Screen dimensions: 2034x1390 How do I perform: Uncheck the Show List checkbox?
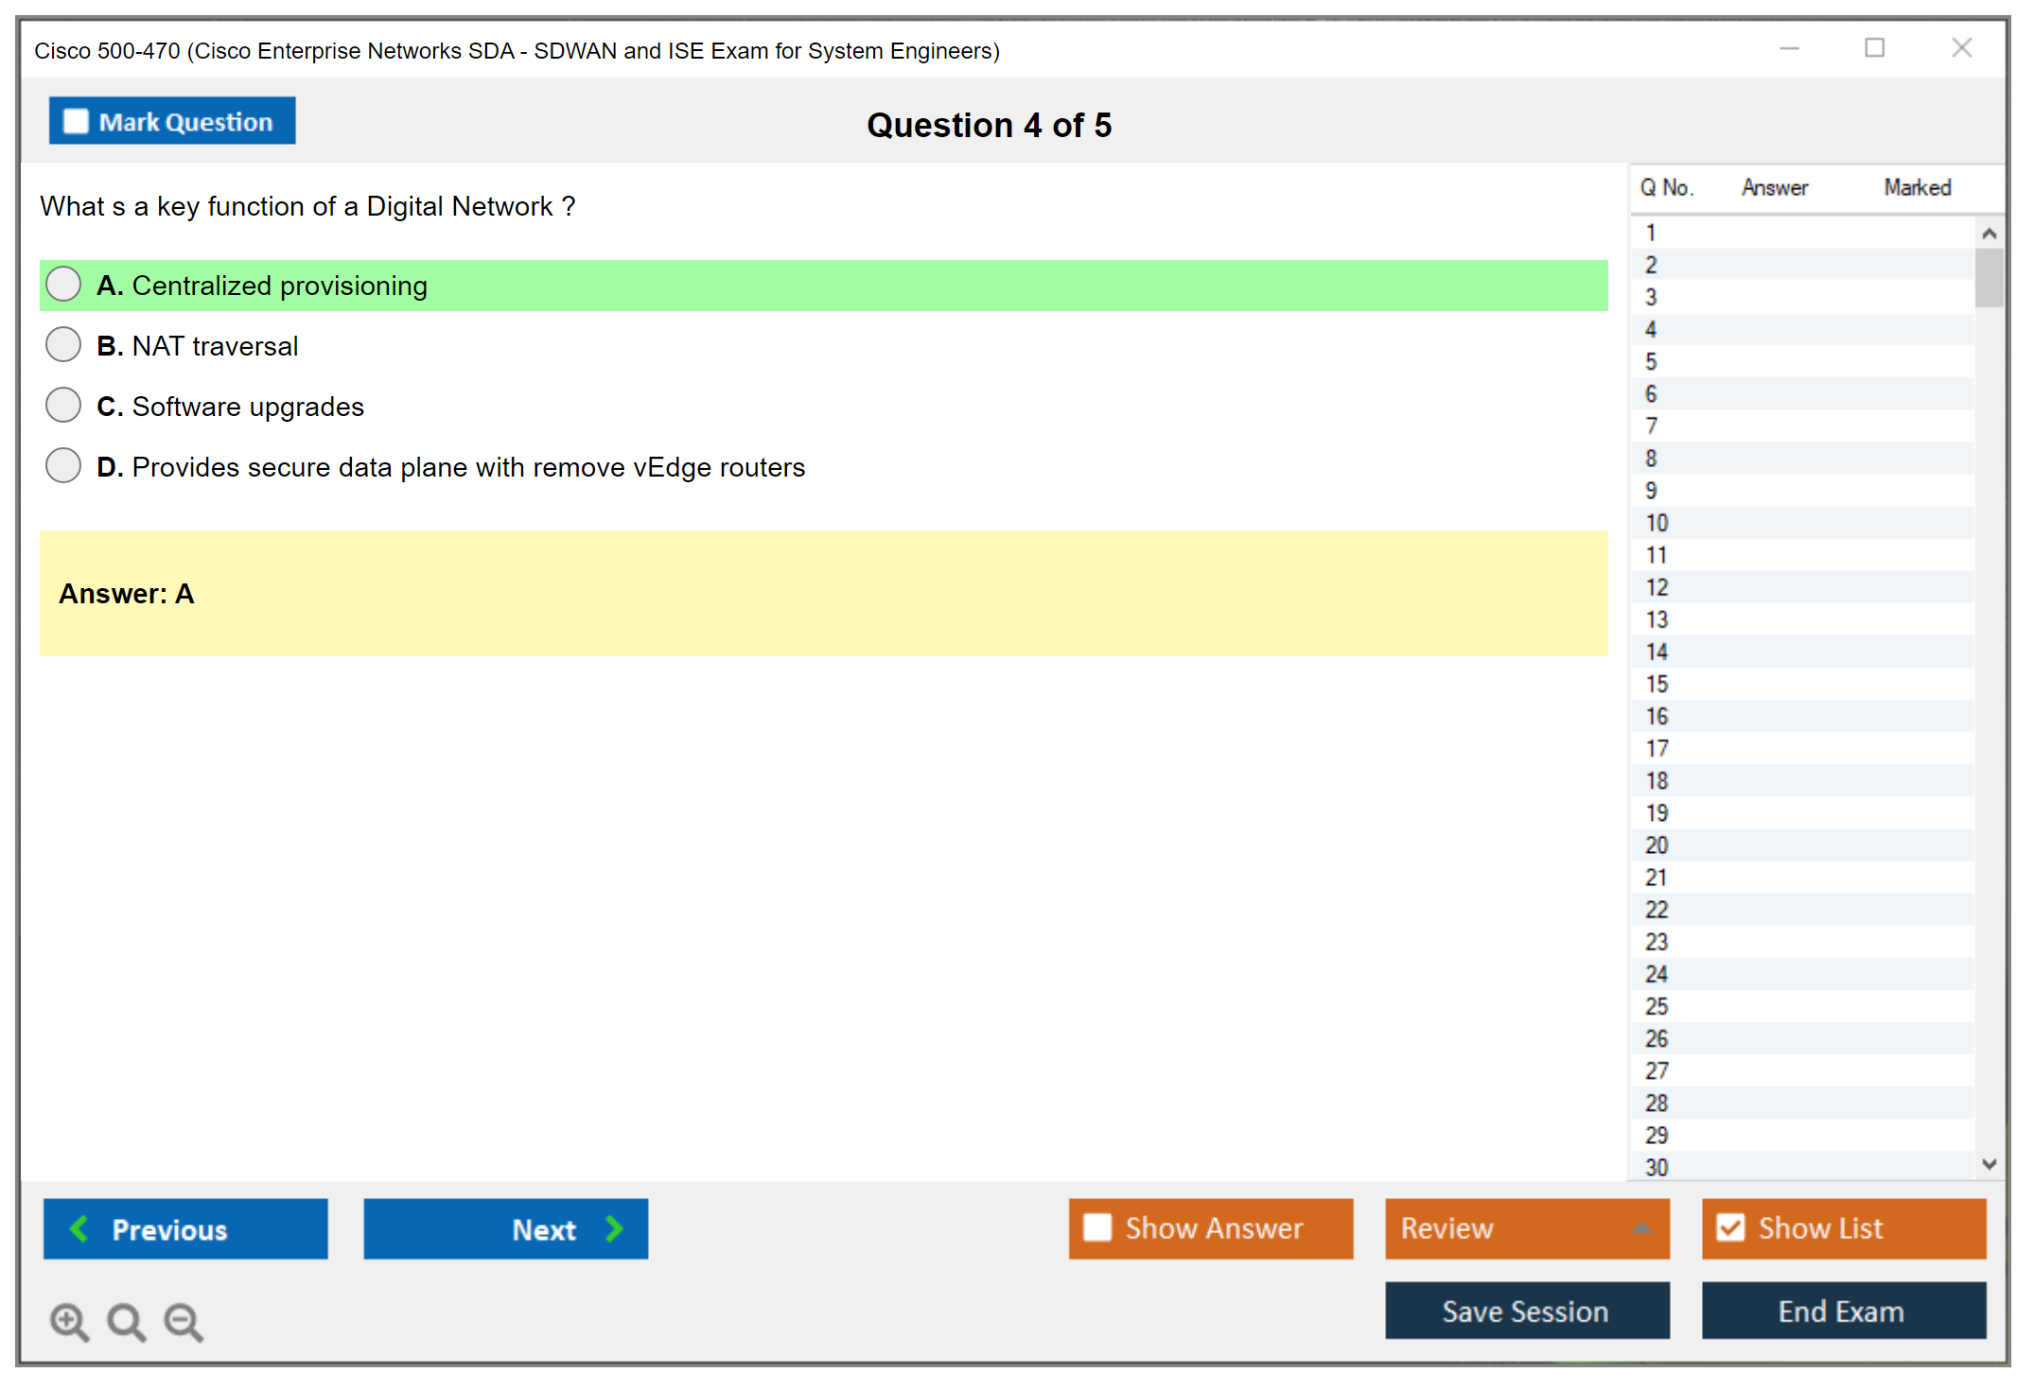pos(1730,1227)
